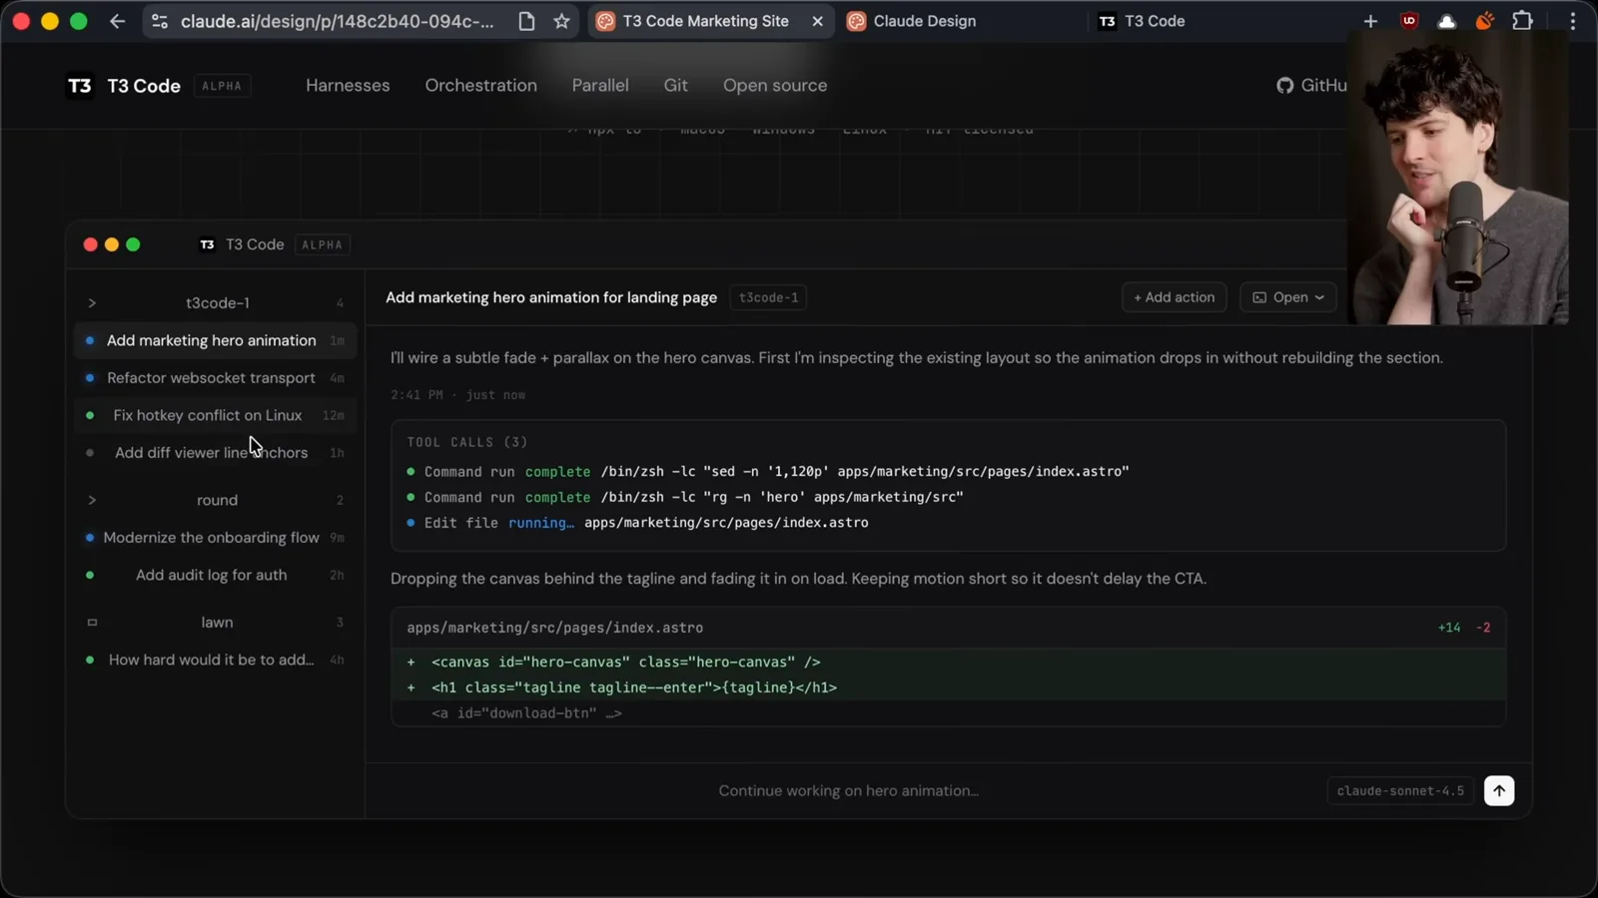Viewport: 1598px width, 898px height.
Task: Click the t3code-1 badge beside thread title
Action: (768, 297)
